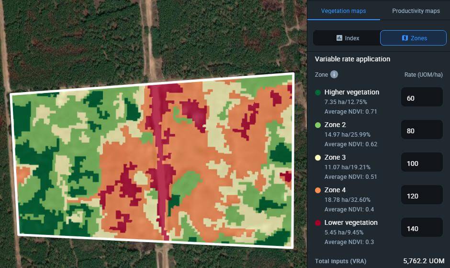Click the bar chart icon in Index button

[339, 38]
